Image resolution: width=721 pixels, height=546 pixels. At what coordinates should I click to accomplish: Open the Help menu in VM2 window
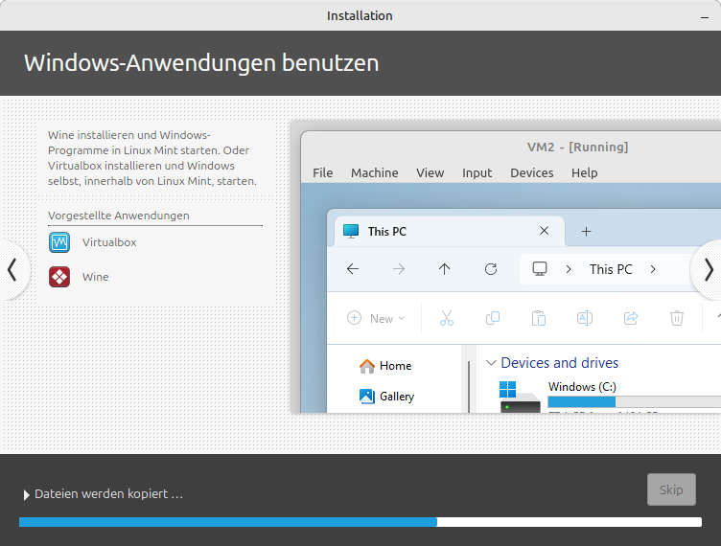(585, 173)
